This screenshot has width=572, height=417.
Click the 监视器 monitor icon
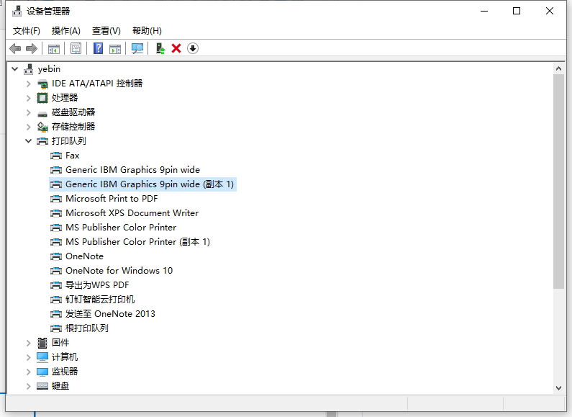[x=42, y=372]
